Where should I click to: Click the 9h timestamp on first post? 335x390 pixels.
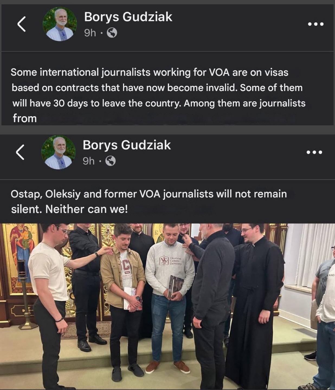click(x=90, y=33)
